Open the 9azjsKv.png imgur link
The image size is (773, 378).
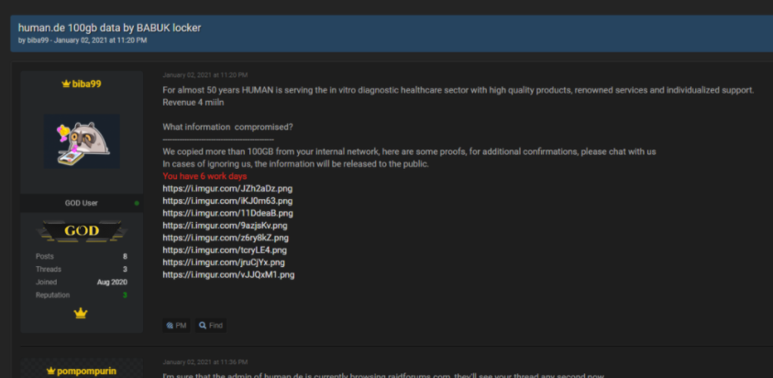coord(226,226)
